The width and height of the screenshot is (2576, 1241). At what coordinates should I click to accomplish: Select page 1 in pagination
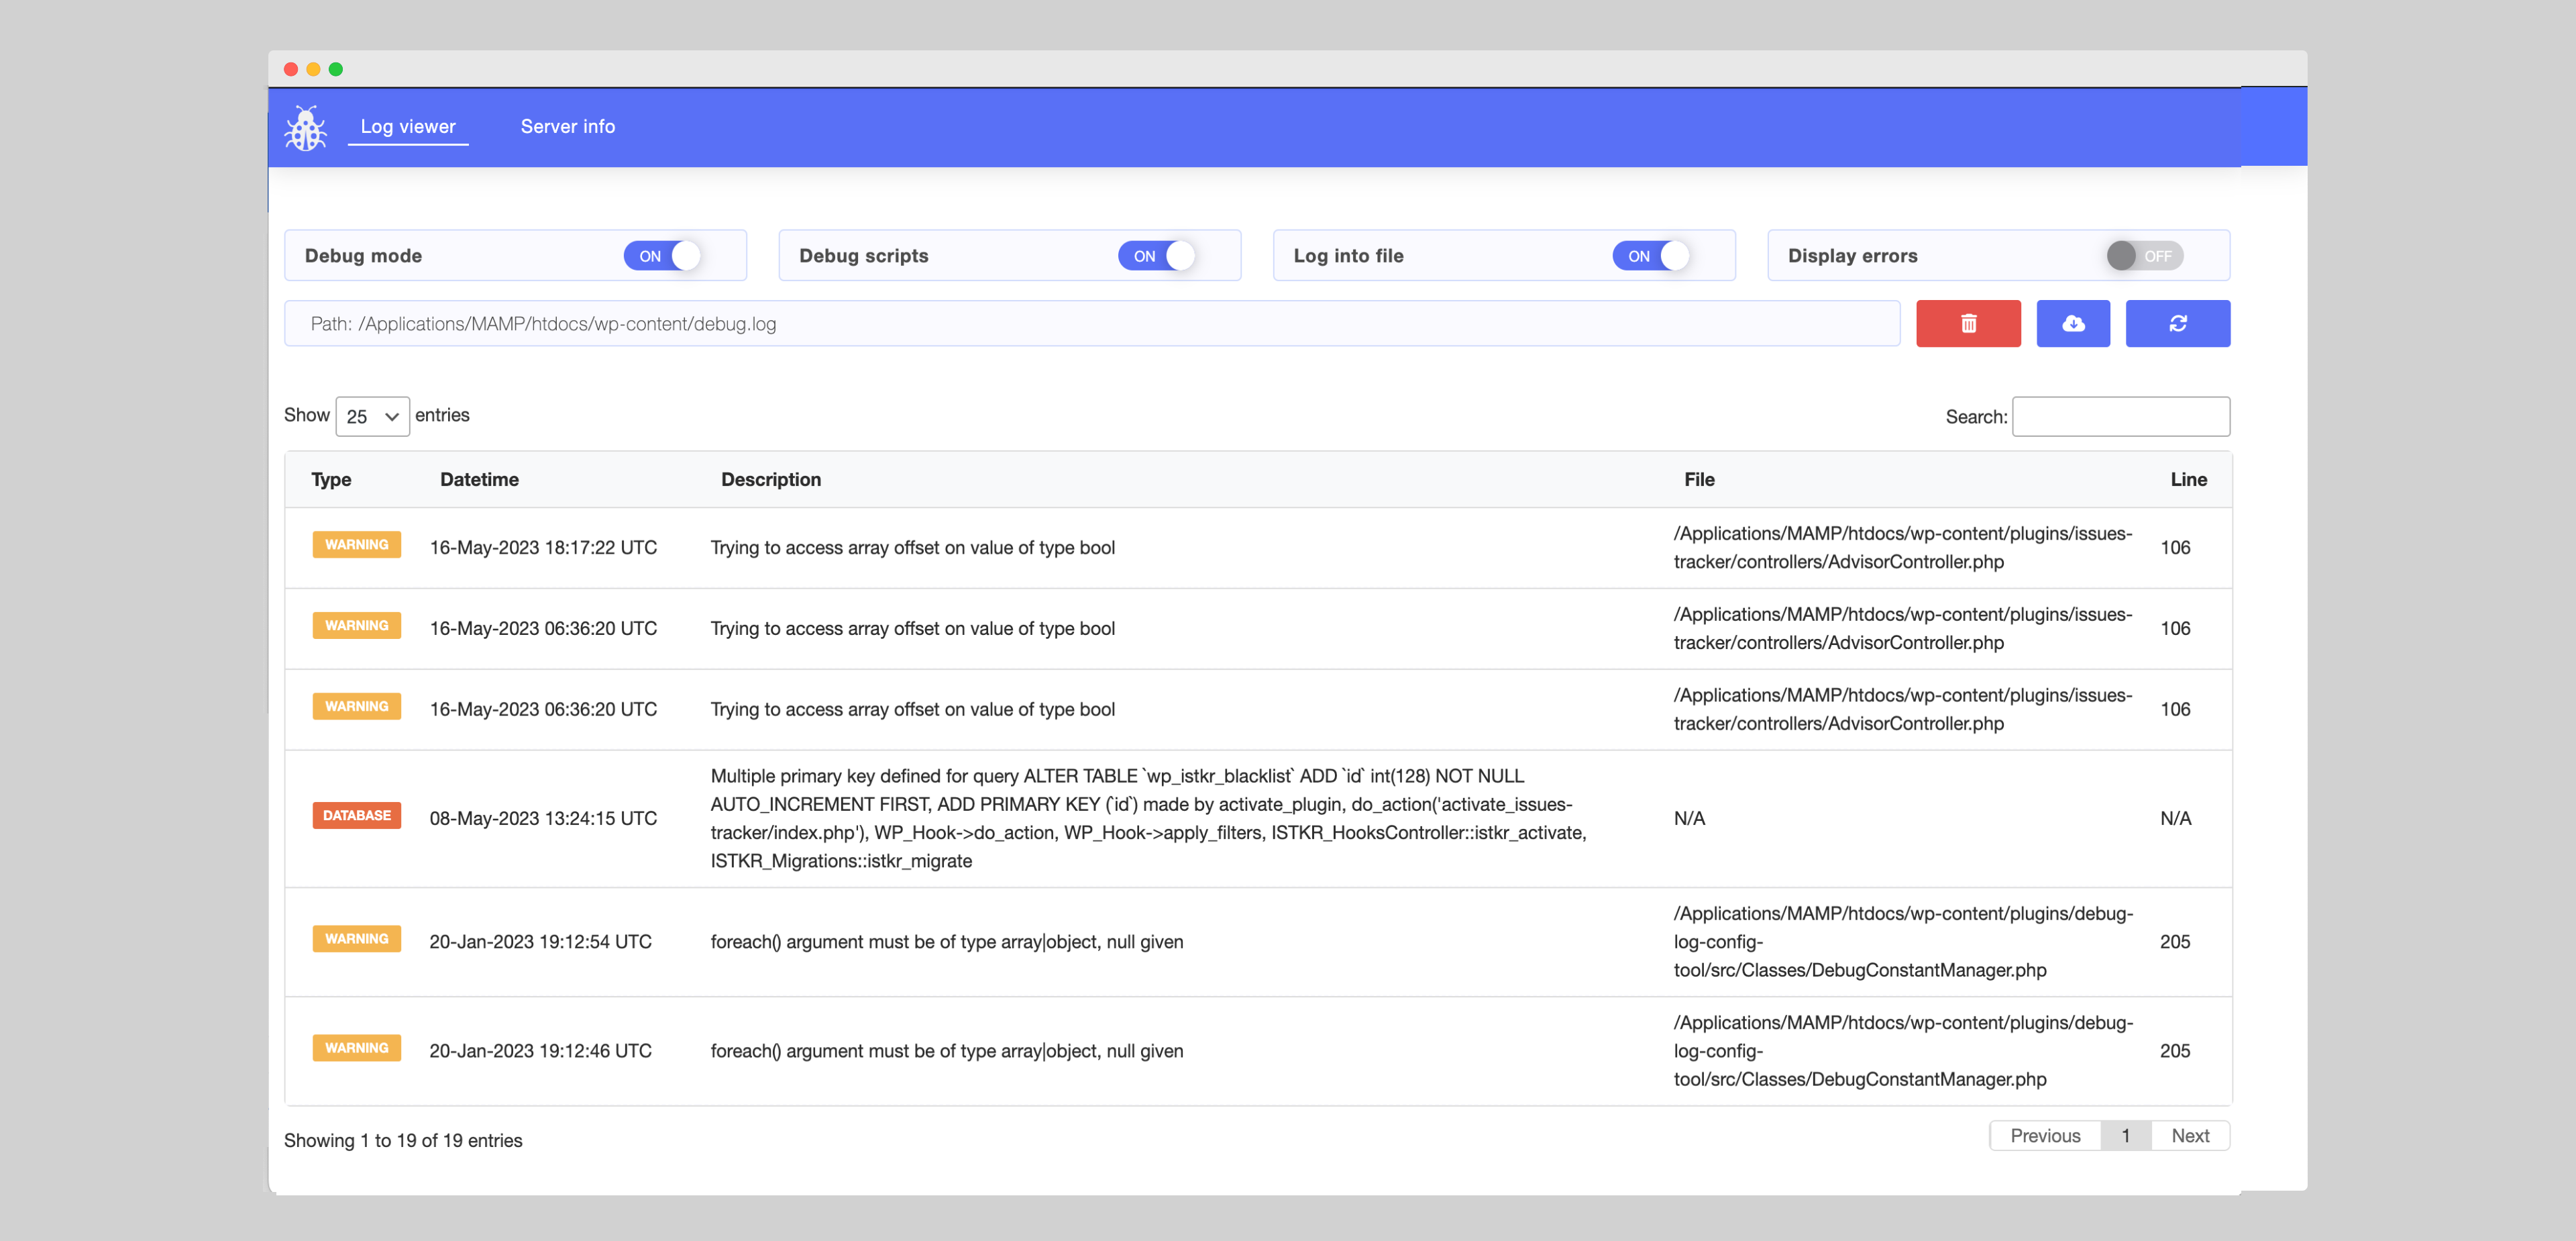coord(2126,1136)
